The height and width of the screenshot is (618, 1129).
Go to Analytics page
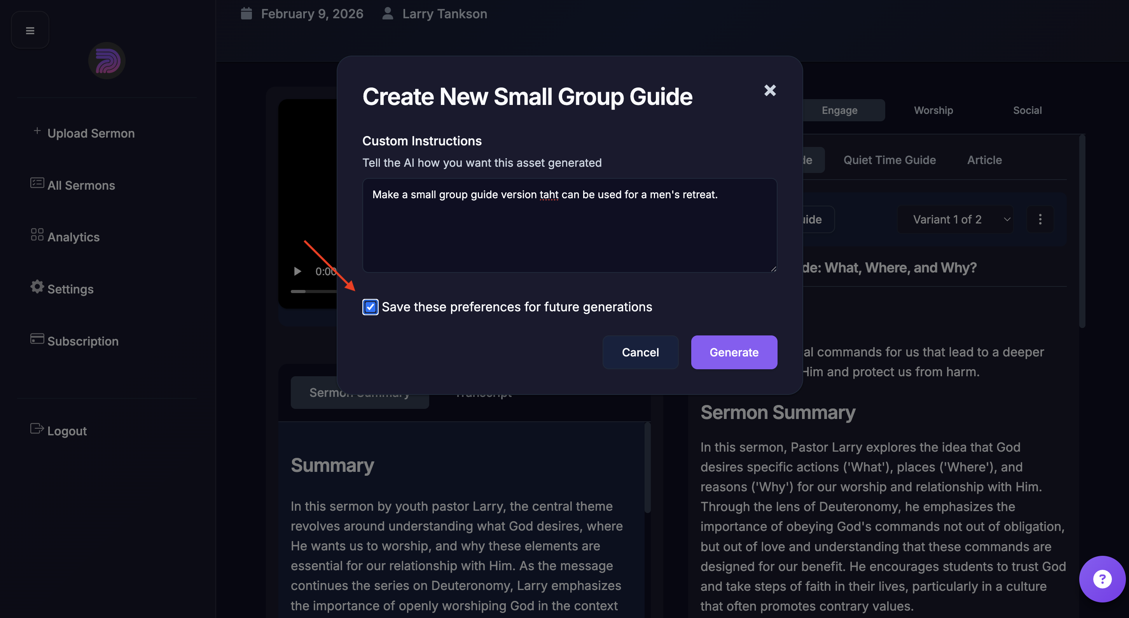click(73, 237)
